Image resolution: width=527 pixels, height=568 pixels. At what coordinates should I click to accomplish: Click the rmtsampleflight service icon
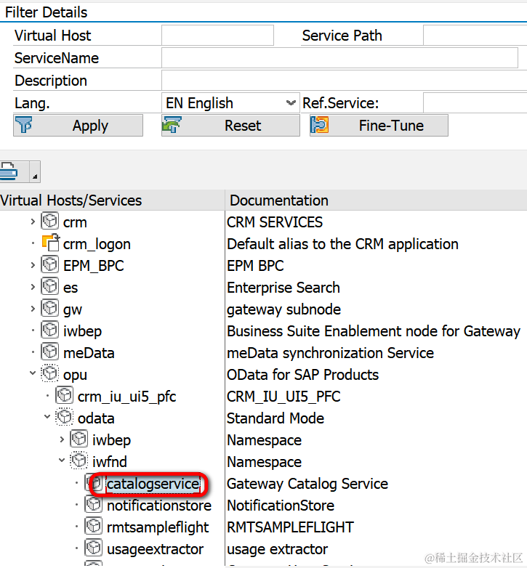[x=94, y=527]
